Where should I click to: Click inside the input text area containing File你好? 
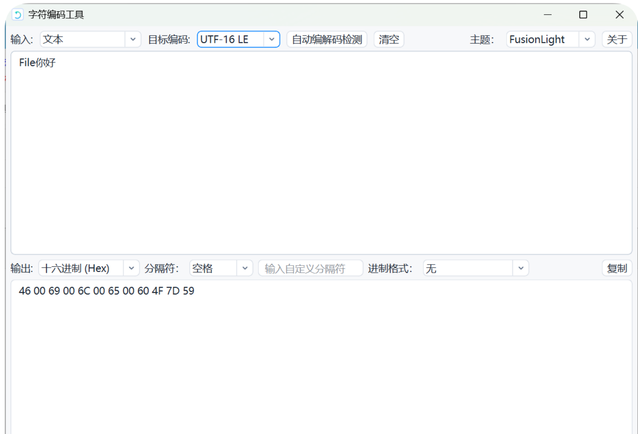321,152
